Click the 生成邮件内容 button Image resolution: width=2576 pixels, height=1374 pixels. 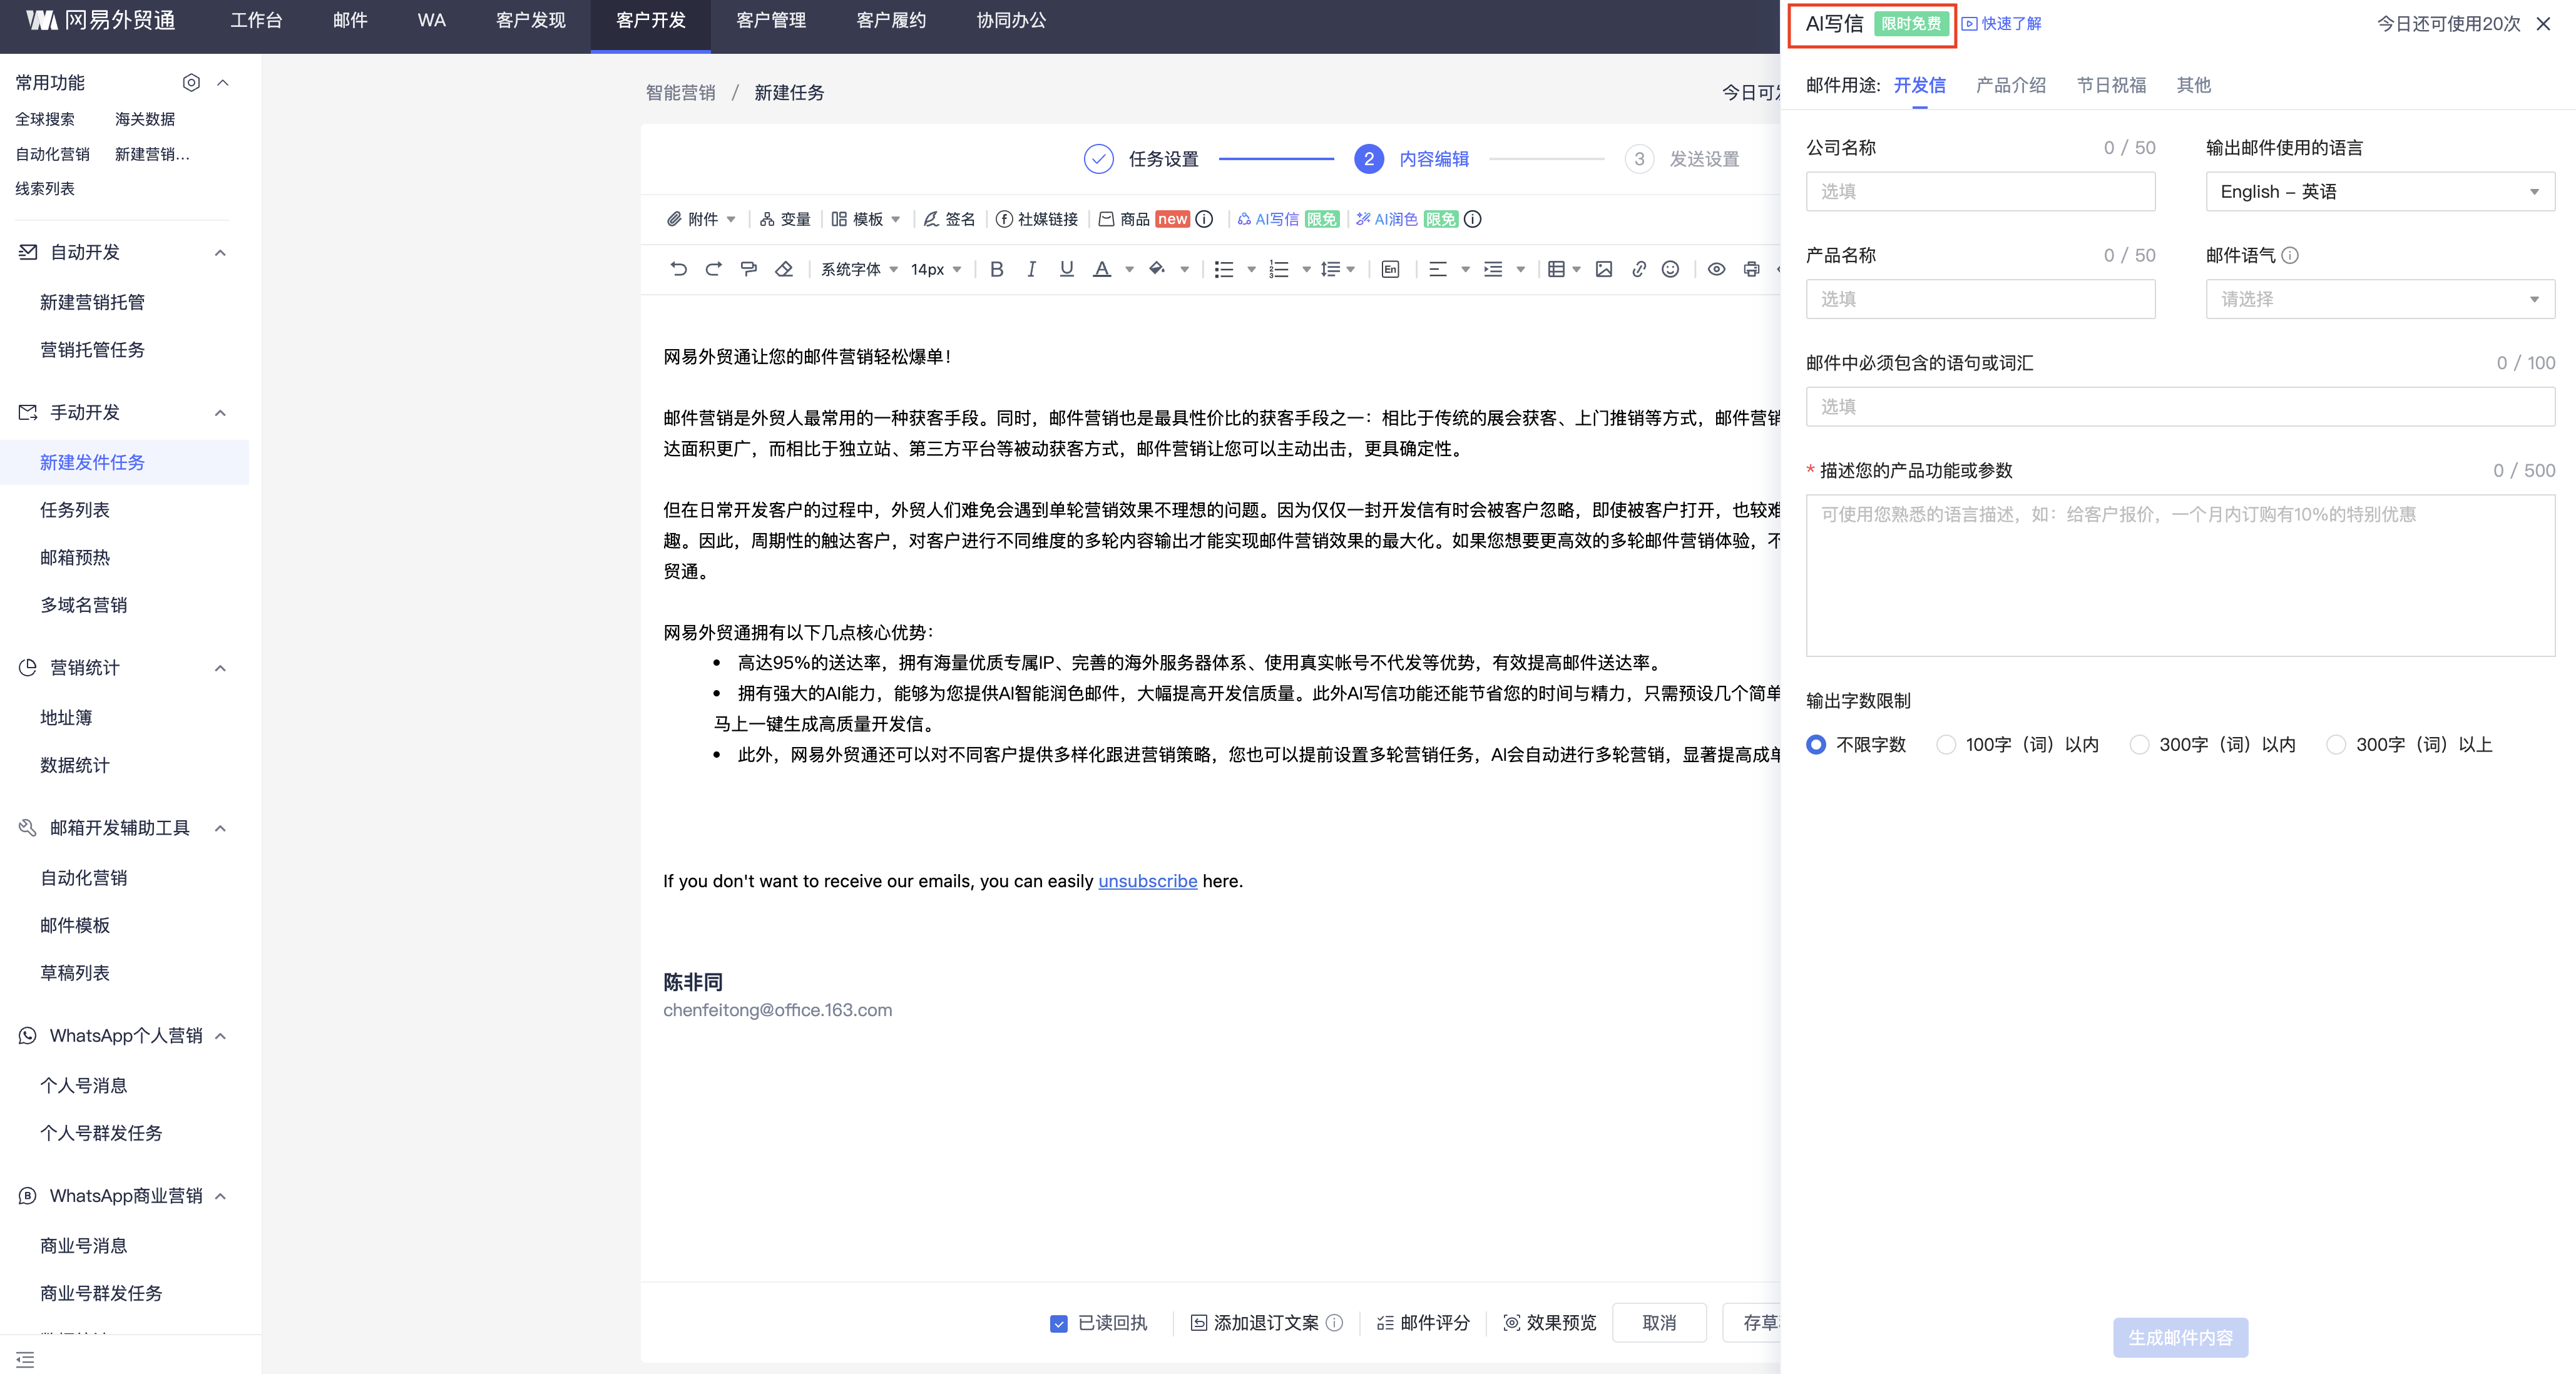2180,1337
